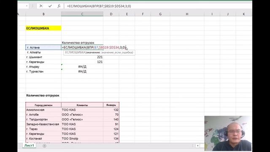Viewport: 270px width, 152px height.
Task: Click the value 221 cell
Action: tap(82, 57)
